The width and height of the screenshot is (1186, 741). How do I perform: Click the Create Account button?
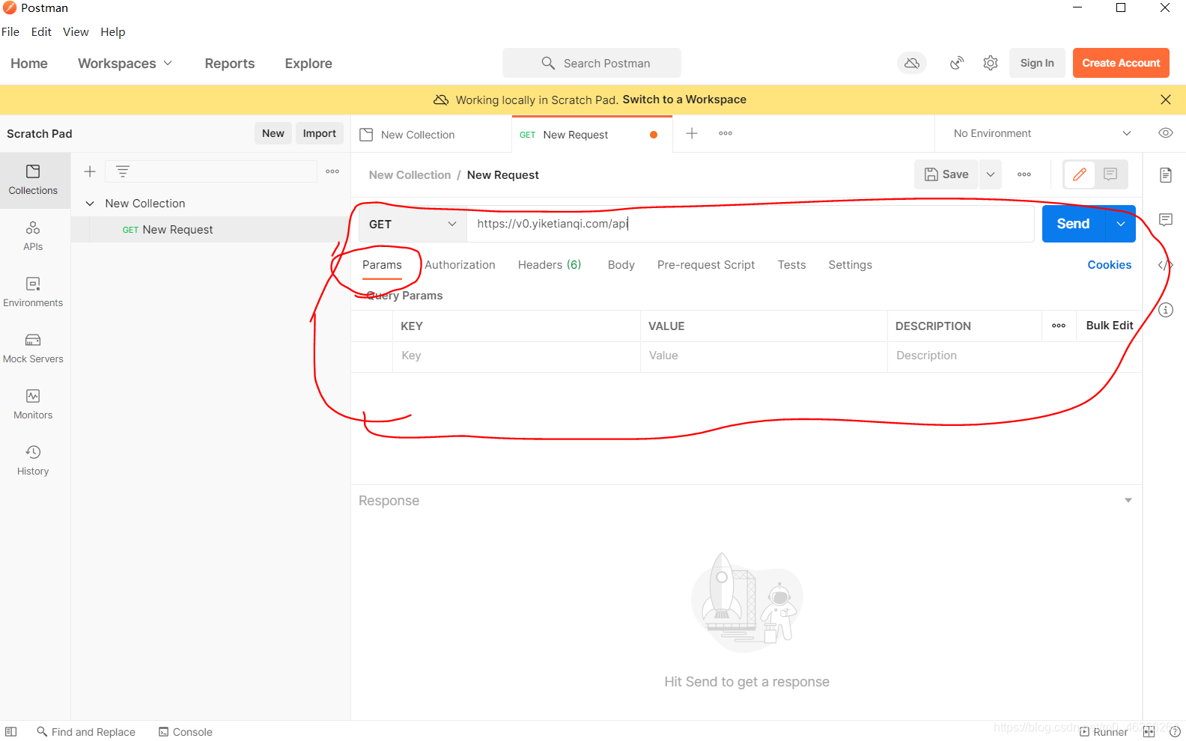(1121, 63)
